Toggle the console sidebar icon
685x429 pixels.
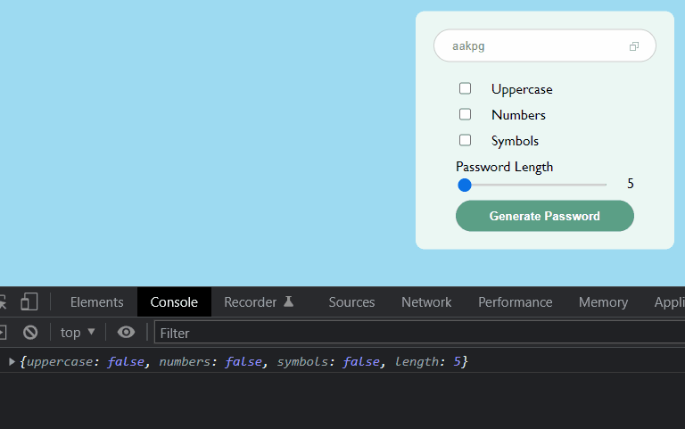(3, 333)
